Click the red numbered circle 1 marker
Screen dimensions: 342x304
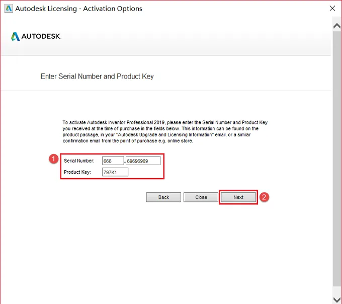tap(54, 159)
